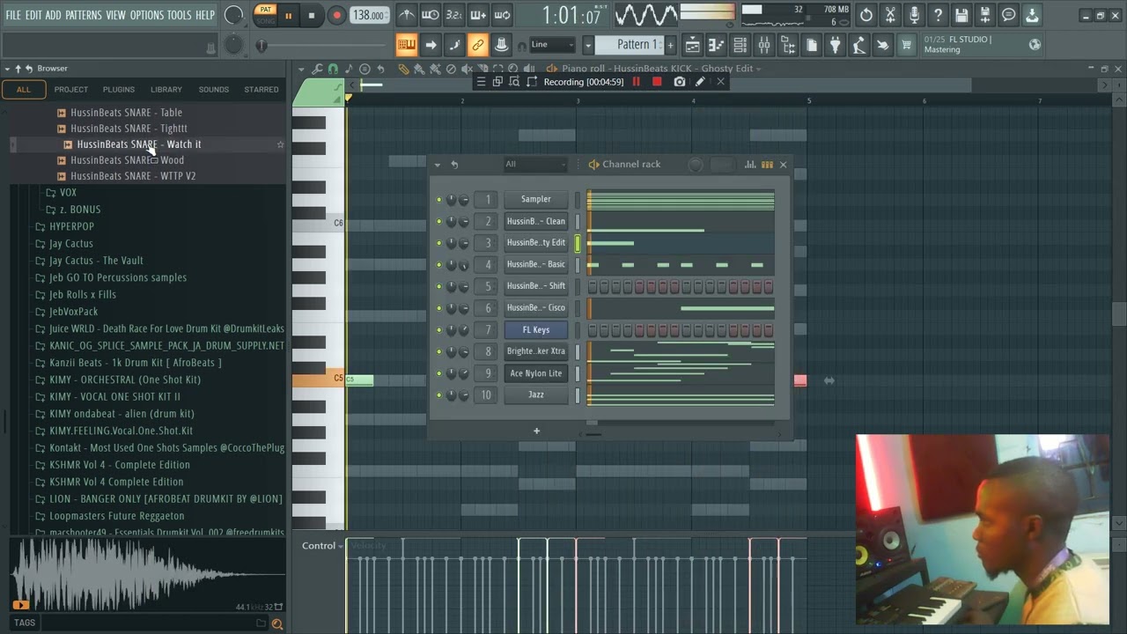Screen dimensions: 1127x634
Task: Toggle PAT/SONG mode button
Action: click(x=265, y=15)
